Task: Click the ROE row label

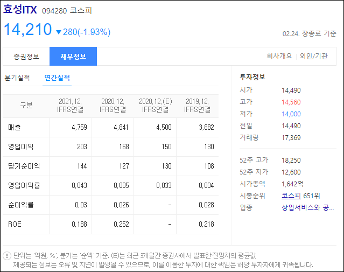Action: click(15, 224)
